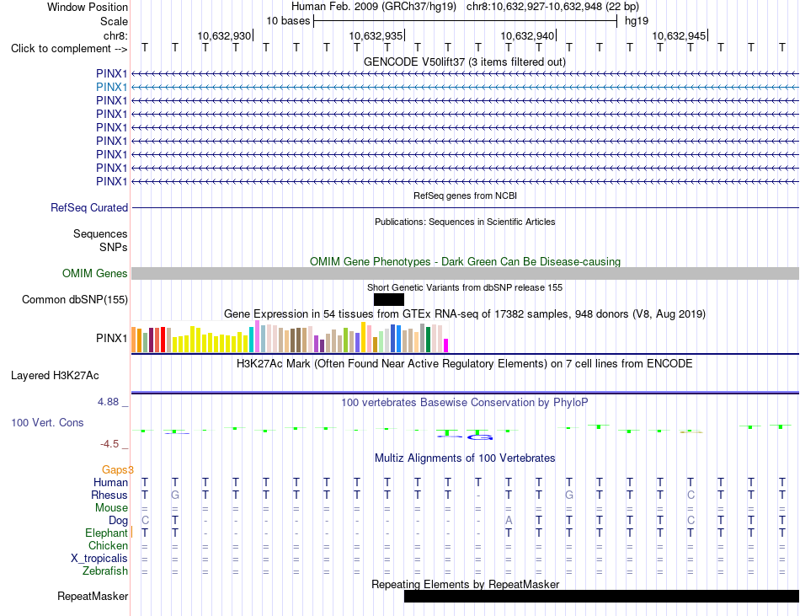
Task: Click the light blue PINX1 transcript label
Action: (111, 88)
